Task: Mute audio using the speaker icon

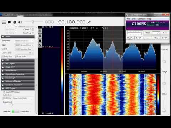Action: (20, 22)
